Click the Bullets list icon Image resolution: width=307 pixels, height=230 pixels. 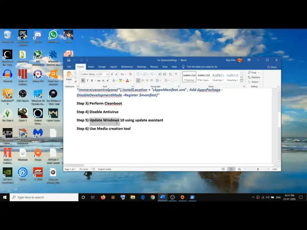138,74
